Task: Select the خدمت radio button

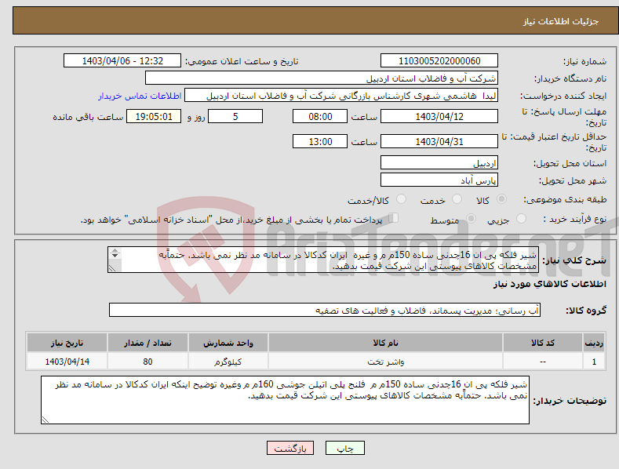Action: coord(457,199)
